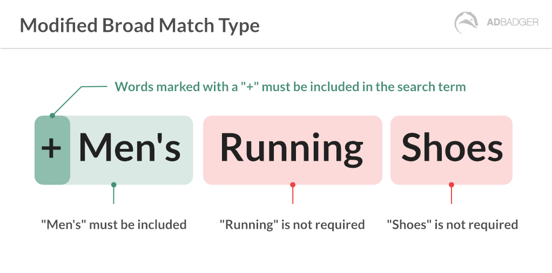This screenshot has height=273, width=552.
Task: Click the red dot beneath the Running box
Action: point(292,185)
